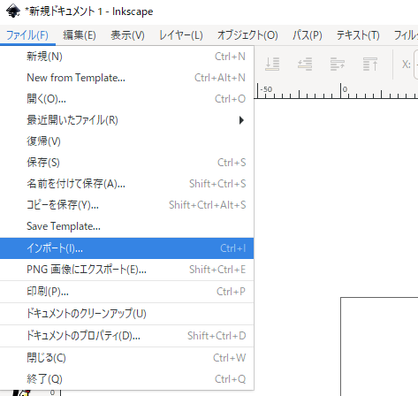This screenshot has width=418, height=396.
Task: Open the 表示(V) menu
Action: pyautogui.click(x=127, y=35)
